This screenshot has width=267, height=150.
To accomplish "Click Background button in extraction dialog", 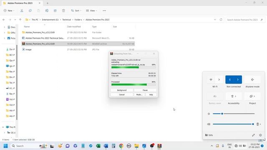I will 122,90.
